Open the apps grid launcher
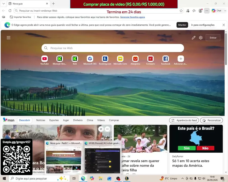The width and height of the screenshot is (228, 182). point(9,38)
